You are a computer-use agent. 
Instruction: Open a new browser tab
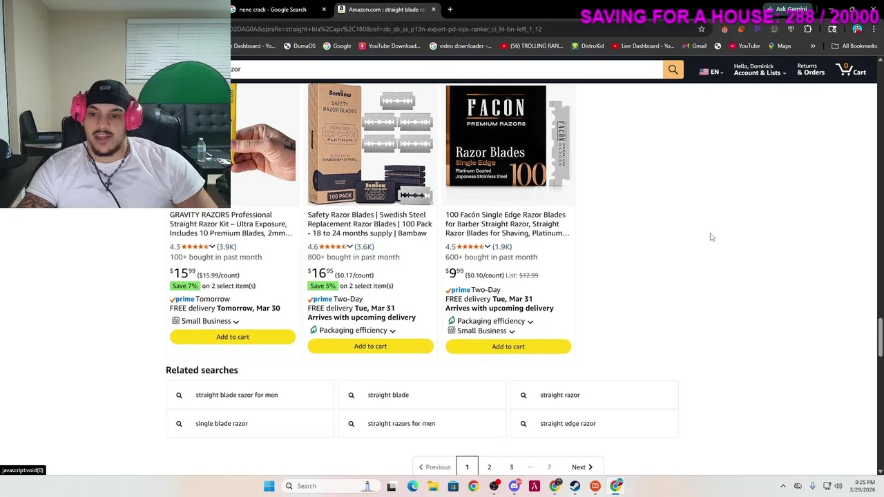click(450, 10)
